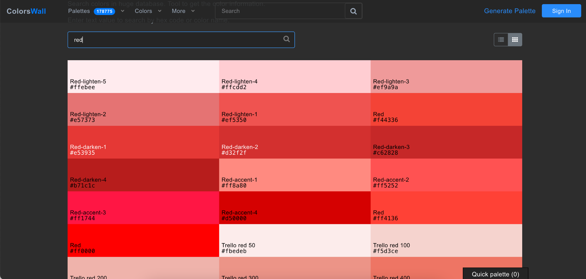586x279 pixels.
Task: Select the Trello red 50 swatch
Action: 294,240
